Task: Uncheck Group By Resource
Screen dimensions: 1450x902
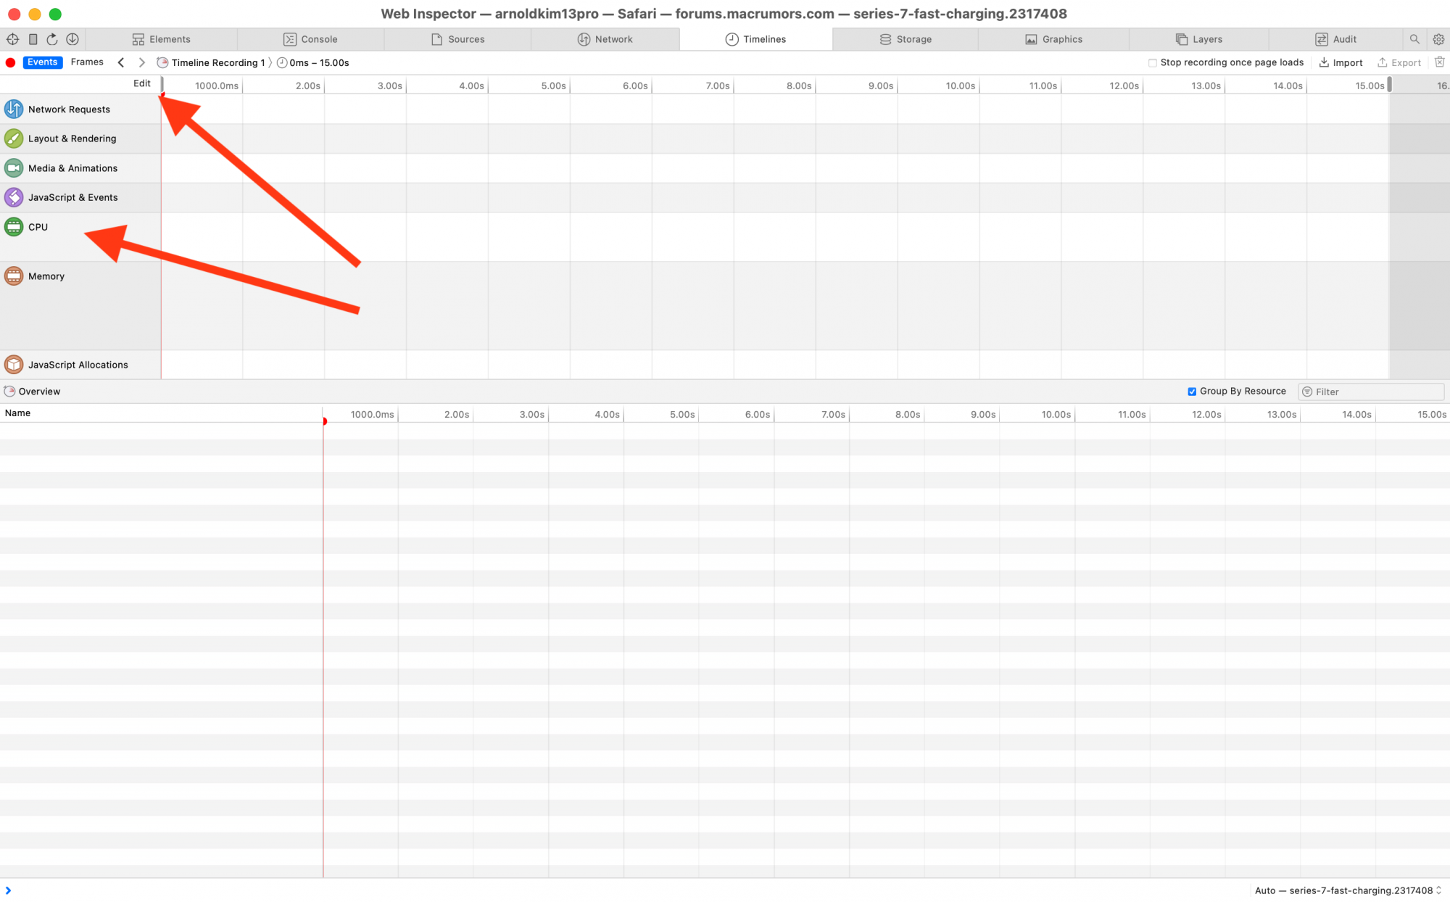Action: (x=1192, y=392)
